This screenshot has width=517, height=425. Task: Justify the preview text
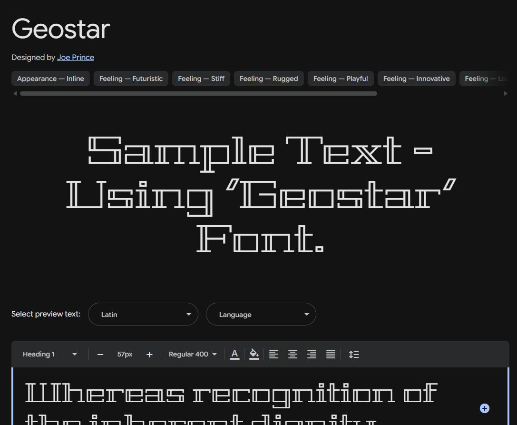pyautogui.click(x=331, y=355)
